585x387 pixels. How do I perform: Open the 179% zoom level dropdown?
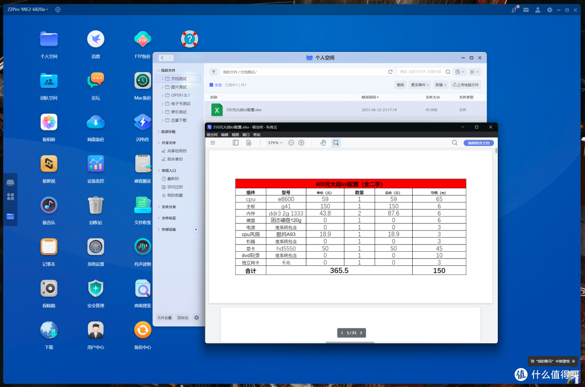click(275, 143)
